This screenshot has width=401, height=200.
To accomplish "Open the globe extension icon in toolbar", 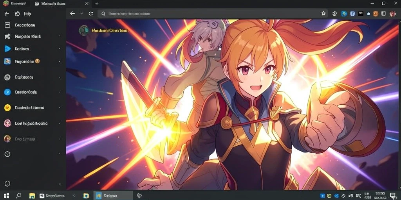I will pos(344,14).
